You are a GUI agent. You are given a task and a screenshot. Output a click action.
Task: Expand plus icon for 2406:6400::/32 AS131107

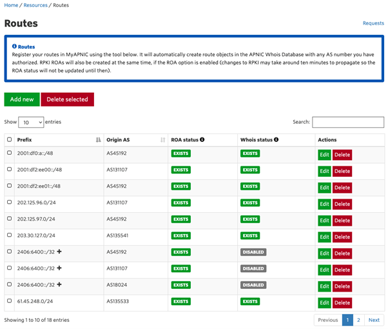(x=59, y=268)
